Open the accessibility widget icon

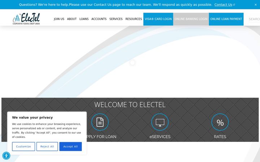pyautogui.click(x=6, y=156)
